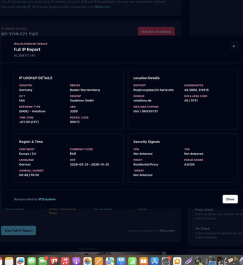
Task: Select the time zone +02:00 (CET)
Action: point(29,122)
